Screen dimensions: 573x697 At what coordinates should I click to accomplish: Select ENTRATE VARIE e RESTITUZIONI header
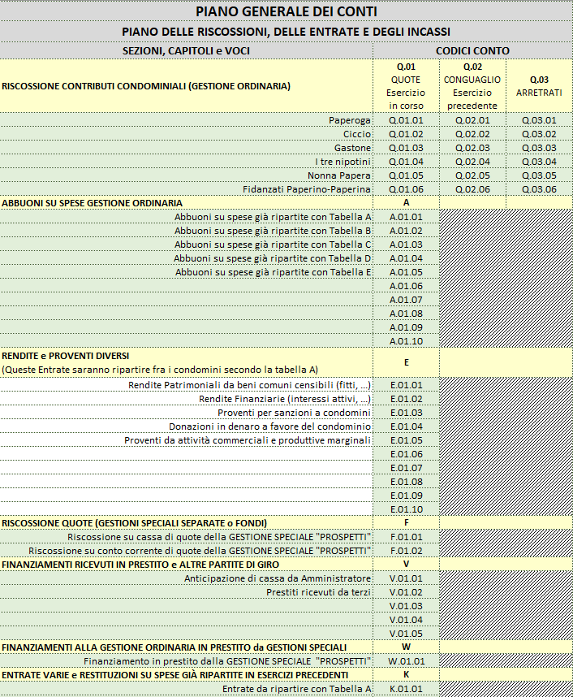pyautogui.click(x=186, y=674)
